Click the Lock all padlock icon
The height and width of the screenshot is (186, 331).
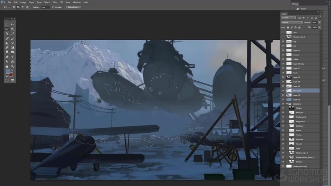click(x=299, y=28)
